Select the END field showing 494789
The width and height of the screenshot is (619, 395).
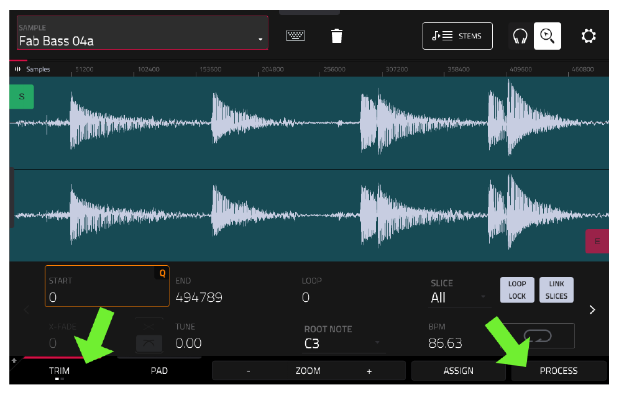coord(199,290)
